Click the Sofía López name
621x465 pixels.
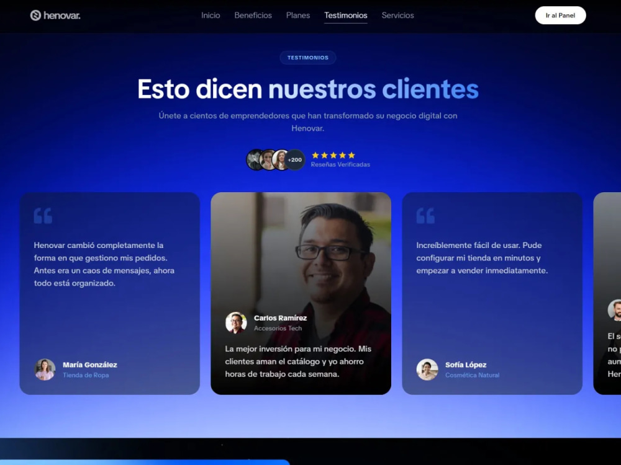tap(466, 365)
